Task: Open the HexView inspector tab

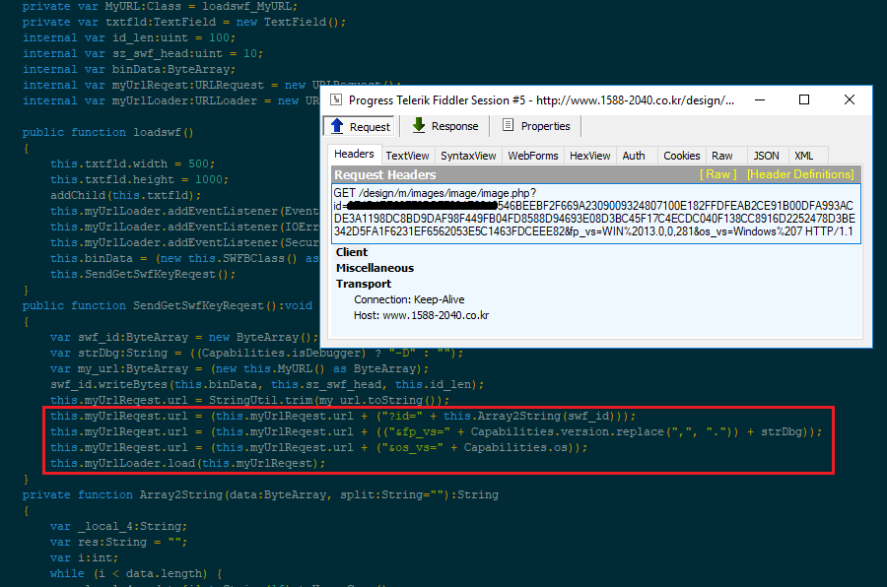Action: point(590,156)
